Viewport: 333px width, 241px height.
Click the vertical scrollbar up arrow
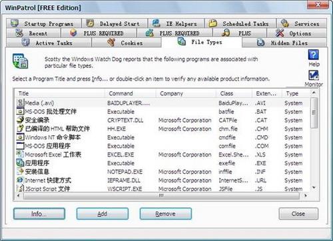pyautogui.click(x=314, y=93)
